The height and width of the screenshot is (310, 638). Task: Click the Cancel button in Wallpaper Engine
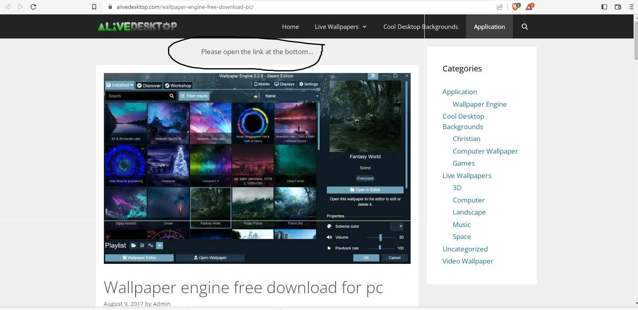tap(395, 258)
